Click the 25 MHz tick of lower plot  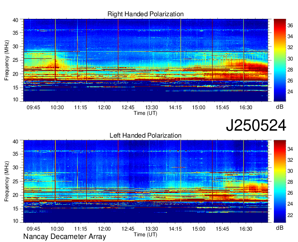tap(16, 181)
